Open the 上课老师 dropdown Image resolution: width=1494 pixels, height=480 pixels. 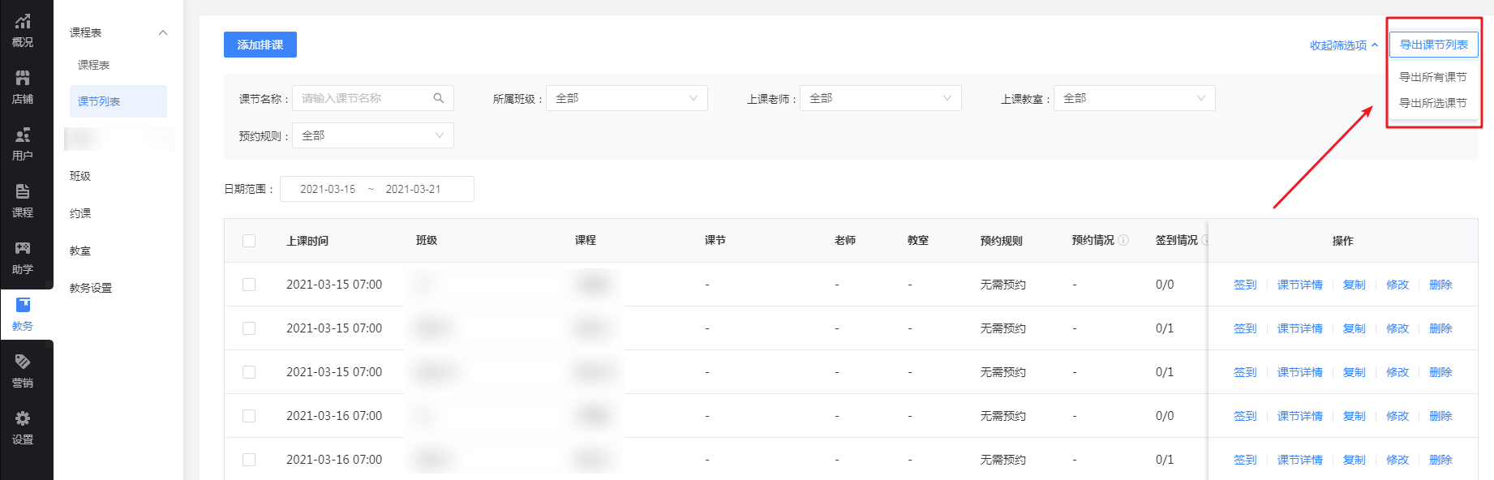click(x=880, y=98)
